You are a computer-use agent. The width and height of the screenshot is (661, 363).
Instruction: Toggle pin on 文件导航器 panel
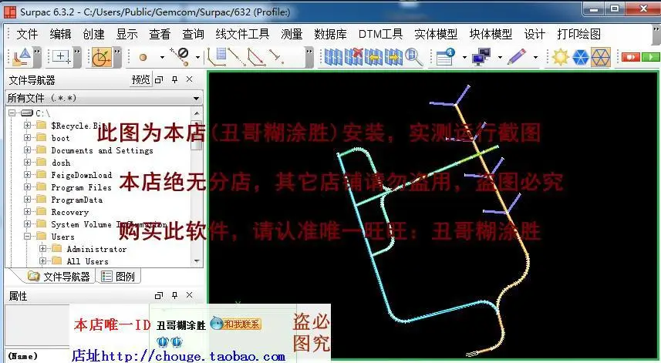pos(174,79)
